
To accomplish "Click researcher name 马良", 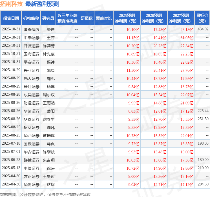I will click(51, 144).
